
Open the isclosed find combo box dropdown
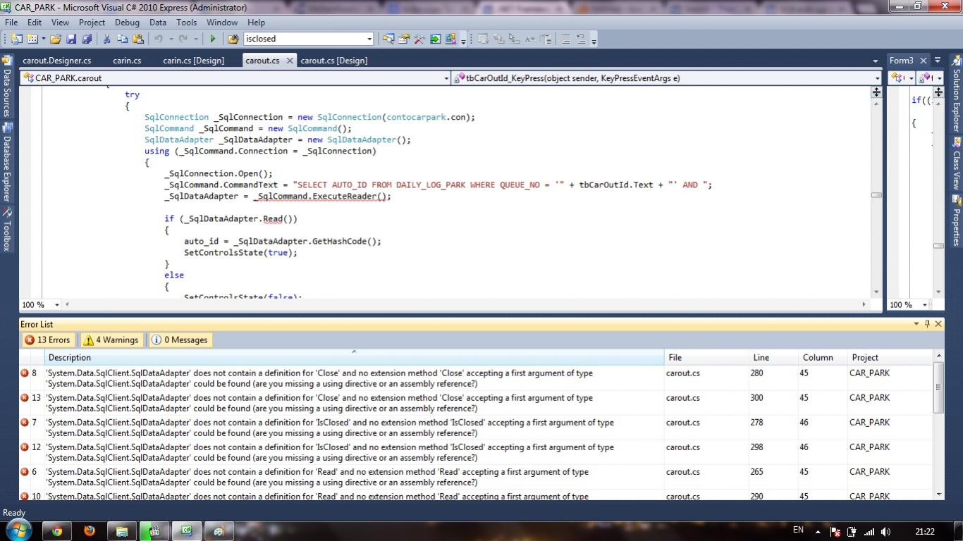tap(369, 39)
